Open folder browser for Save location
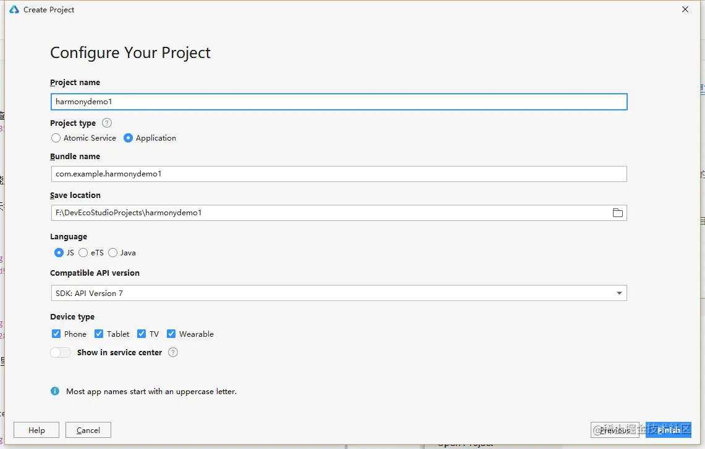The image size is (705, 449). (x=617, y=213)
